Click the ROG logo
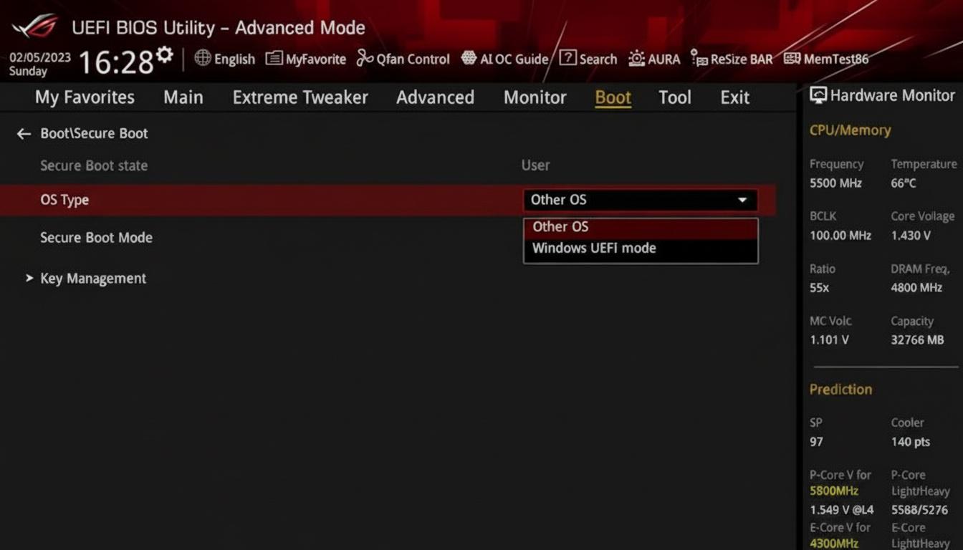Image resolution: width=963 pixels, height=550 pixels. pos(37,27)
